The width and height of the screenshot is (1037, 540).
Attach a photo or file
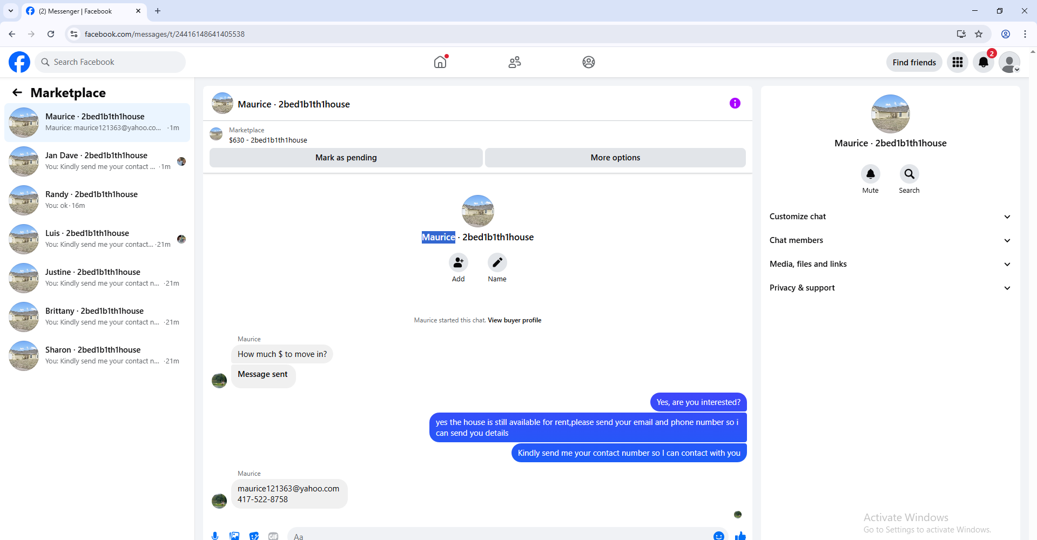coord(234,536)
